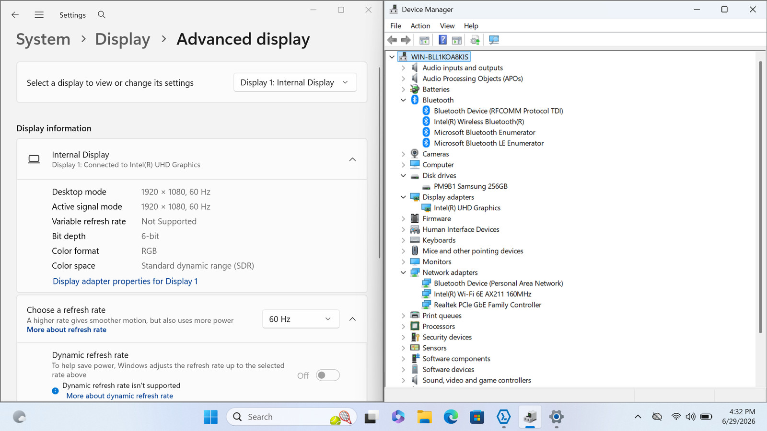The height and width of the screenshot is (431, 767).
Task: Open the View menu in Device Manager
Action: coord(447,26)
